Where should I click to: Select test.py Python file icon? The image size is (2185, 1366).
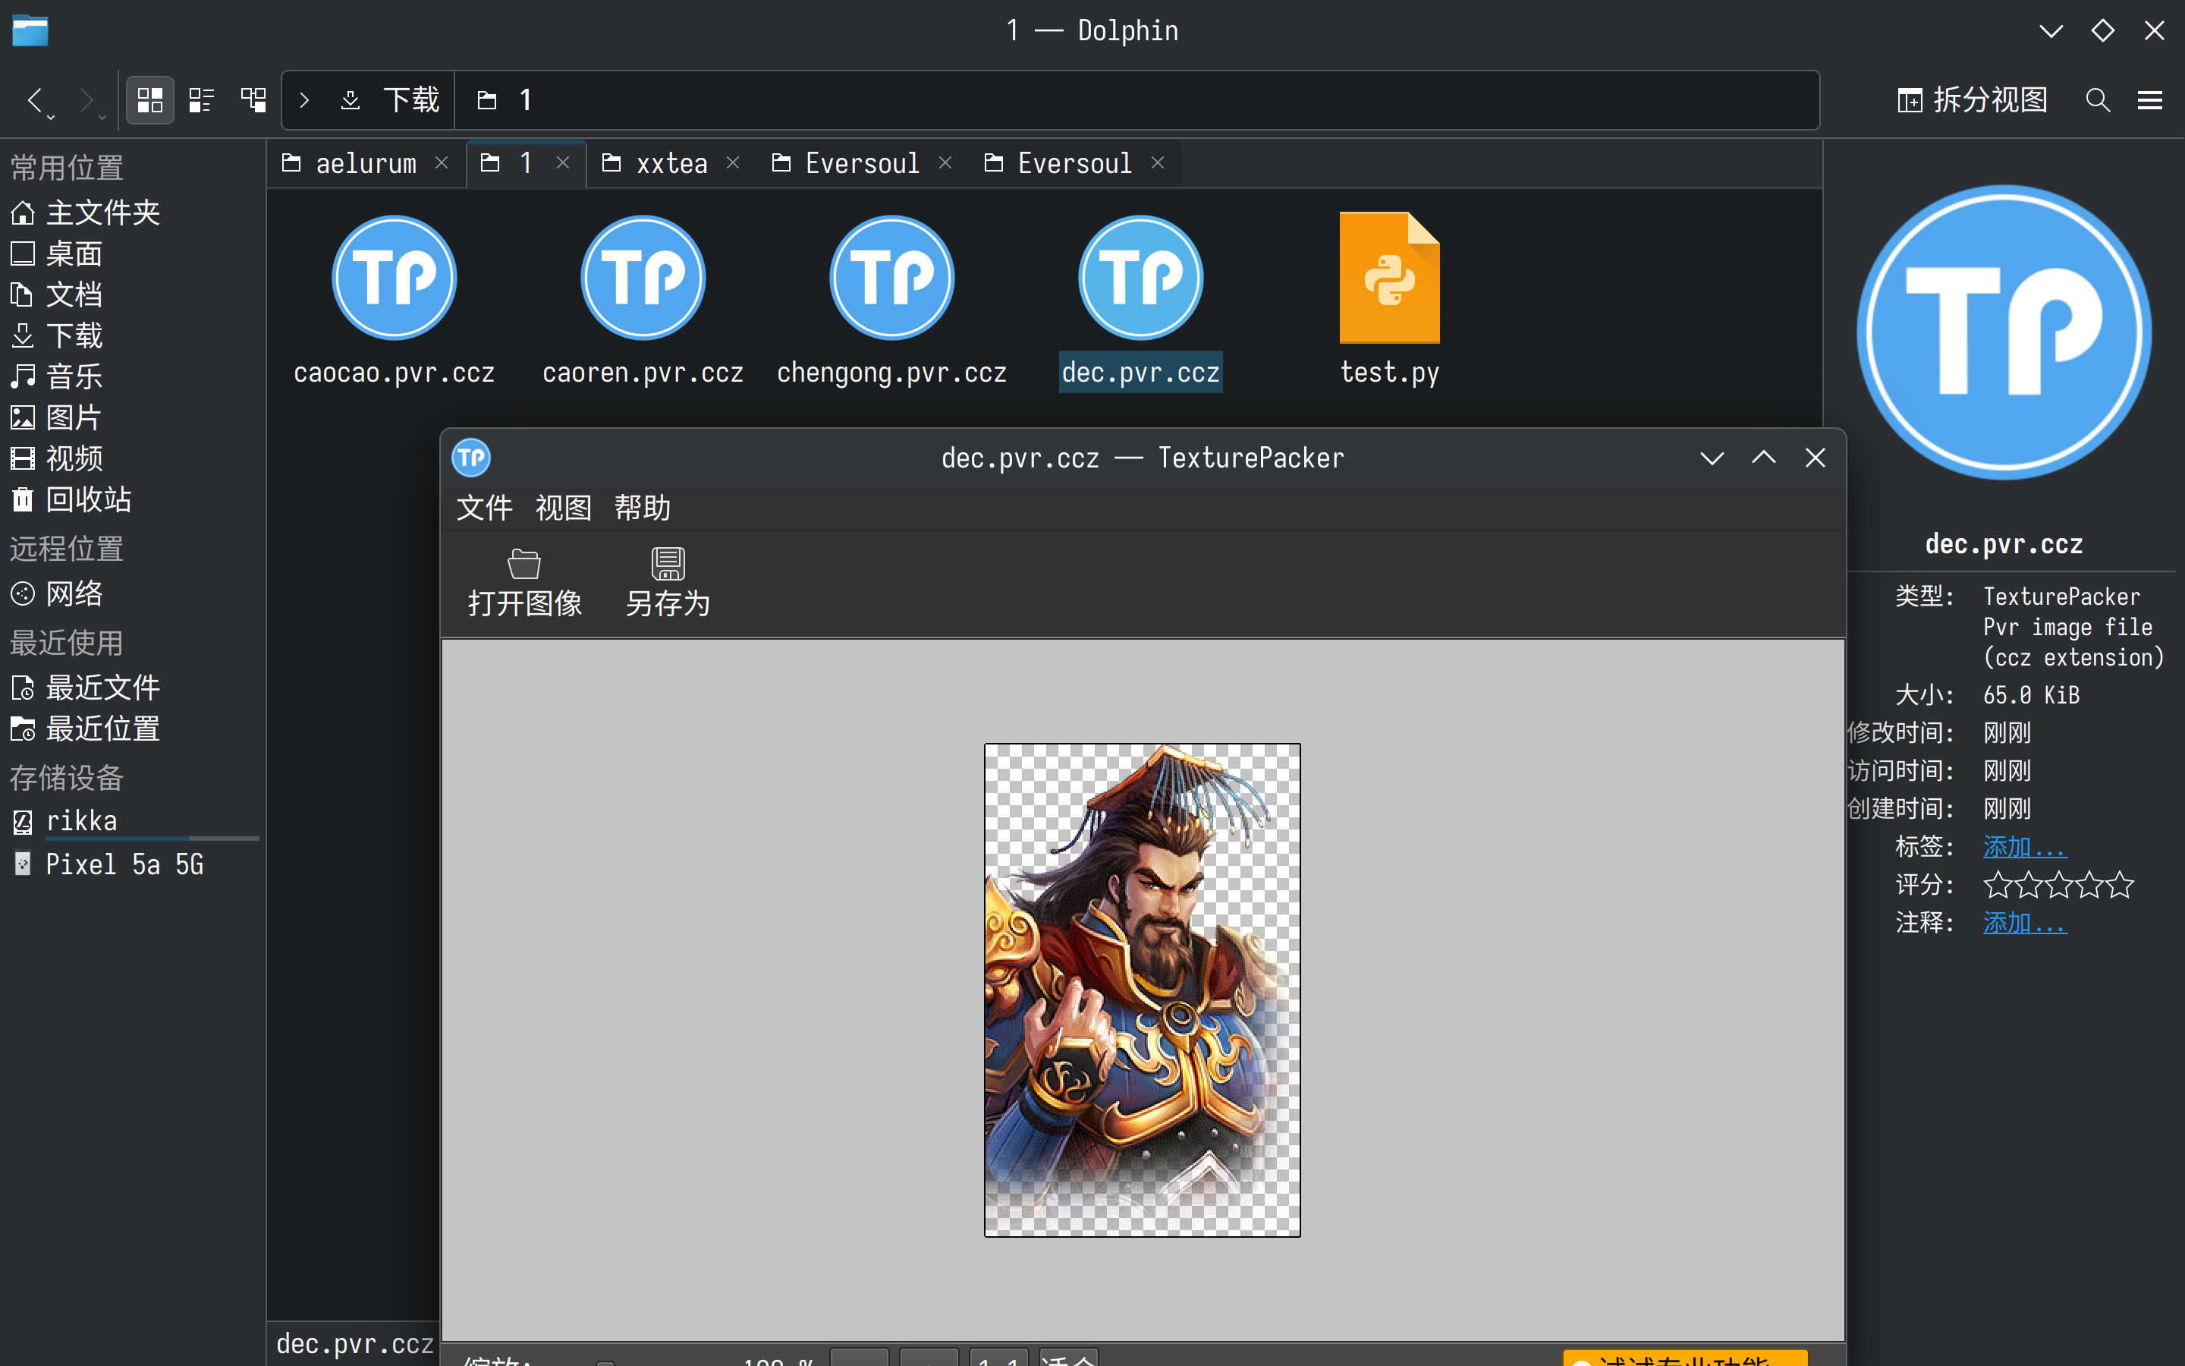click(1390, 277)
